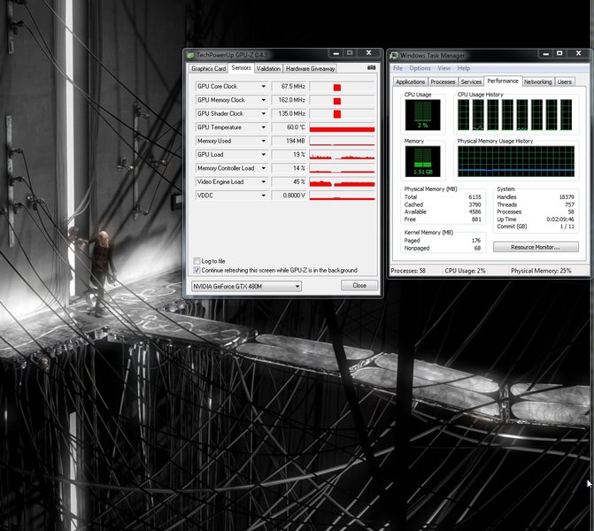Click the CPU Usage: 2% status bar entry
This screenshot has height=531, width=594.
465,271
